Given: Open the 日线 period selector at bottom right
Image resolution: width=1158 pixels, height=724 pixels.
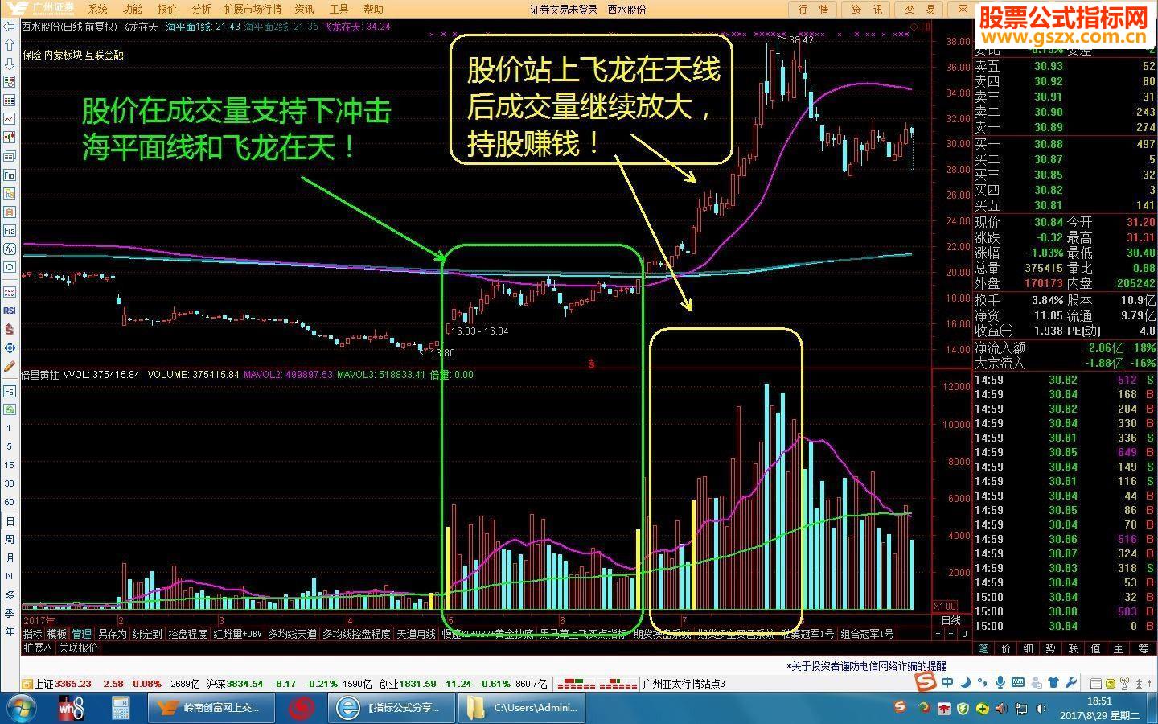Looking at the screenshot, I should click(951, 620).
